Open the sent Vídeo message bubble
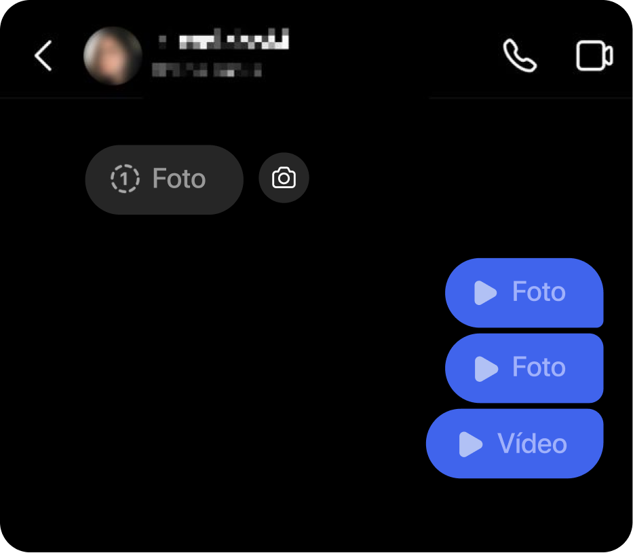 tap(515, 444)
